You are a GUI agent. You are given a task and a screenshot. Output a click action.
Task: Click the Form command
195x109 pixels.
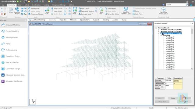pyautogui.click(x=136, y=11)
